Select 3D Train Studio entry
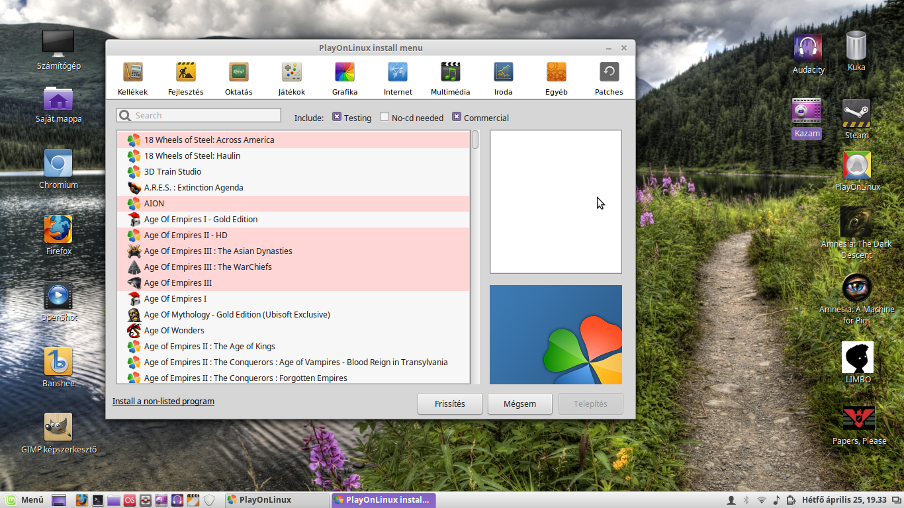904x508 pixels. [x=293, y=171]
